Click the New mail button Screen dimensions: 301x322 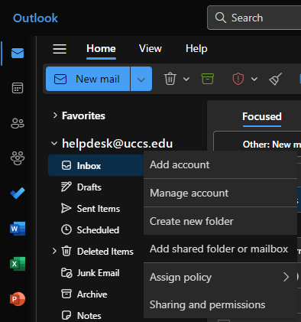(x=88, y=79)
